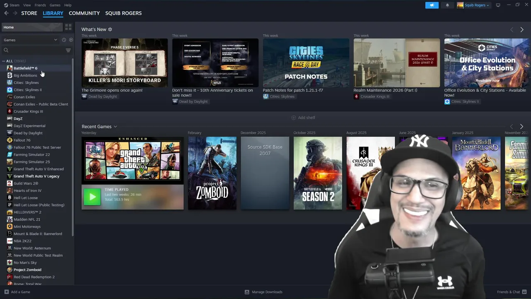
Task: Play Grand Theft Auto V with green button
Action: point(92,197)
